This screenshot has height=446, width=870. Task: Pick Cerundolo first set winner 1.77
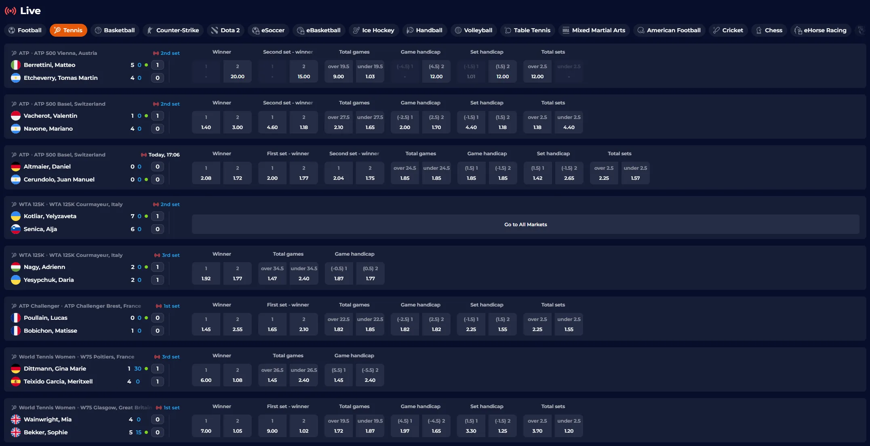pos(304,173)
